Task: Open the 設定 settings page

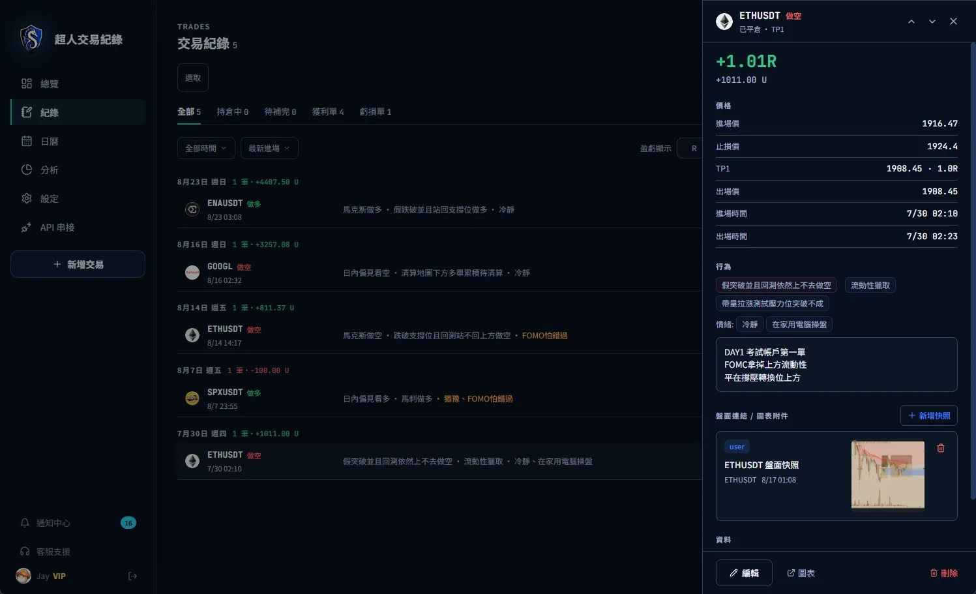Action: pos(78,198)
